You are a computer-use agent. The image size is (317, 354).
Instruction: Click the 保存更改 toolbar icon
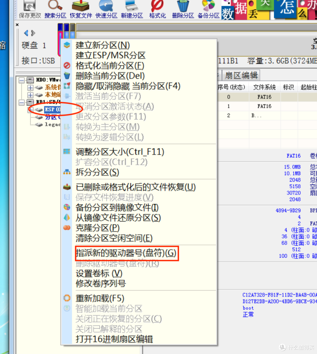(x=30, y=9)
